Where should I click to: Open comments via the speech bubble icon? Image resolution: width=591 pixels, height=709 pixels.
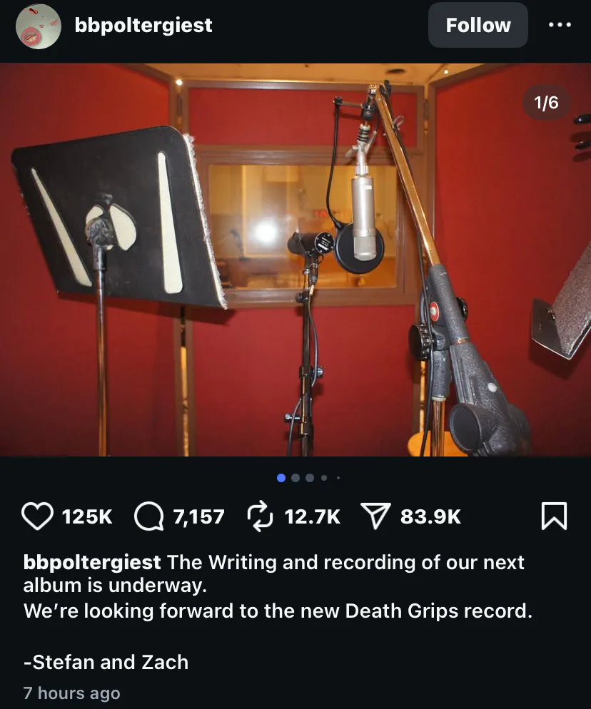(x=149, y=516)
